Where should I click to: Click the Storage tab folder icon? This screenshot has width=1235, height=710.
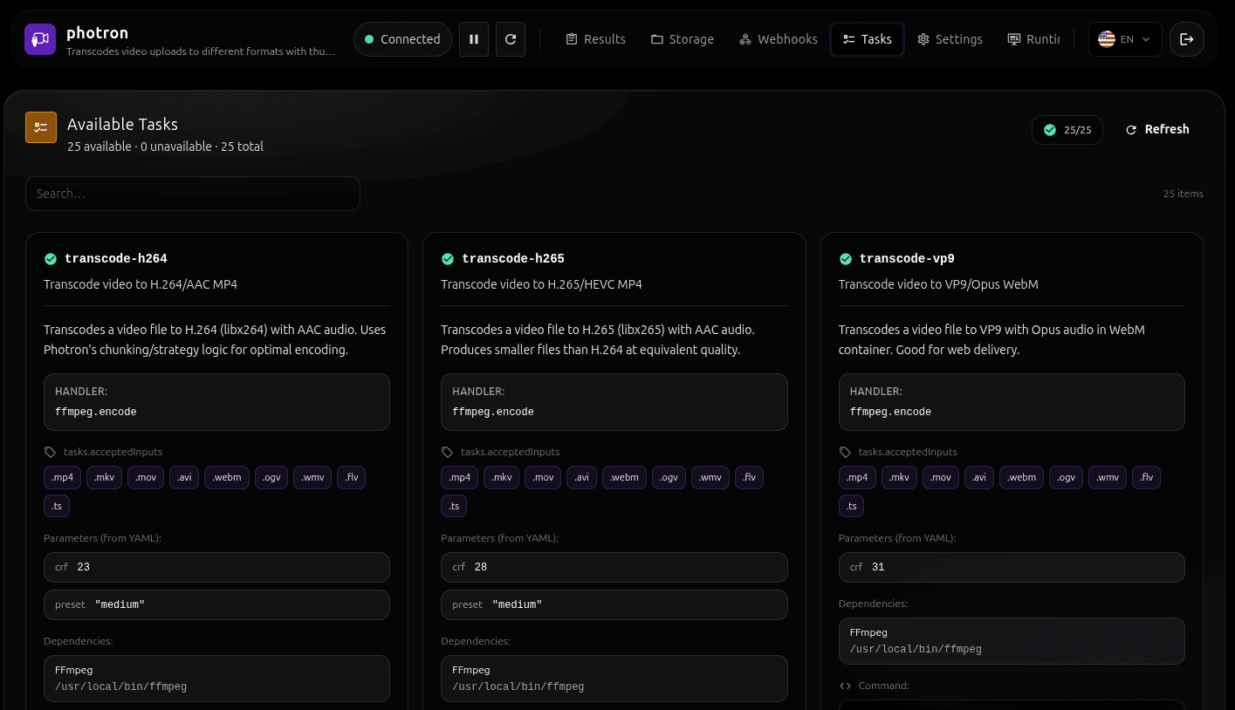pos(657,39)
